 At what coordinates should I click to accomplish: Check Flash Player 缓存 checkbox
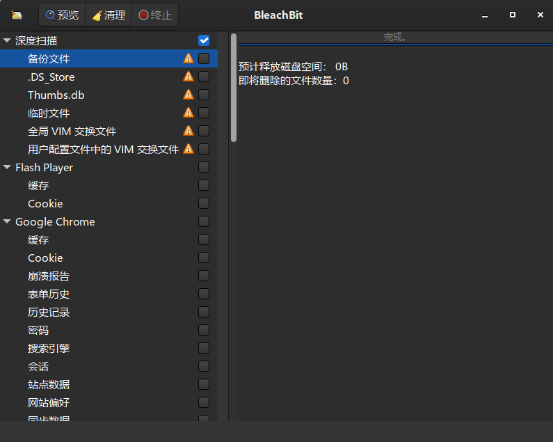204,185
